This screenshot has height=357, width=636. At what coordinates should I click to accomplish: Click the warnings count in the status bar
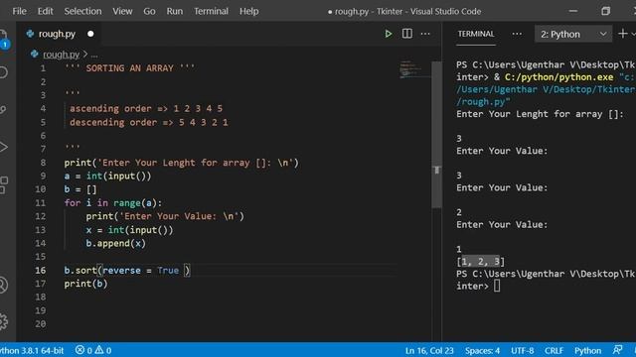coord(103,350)
